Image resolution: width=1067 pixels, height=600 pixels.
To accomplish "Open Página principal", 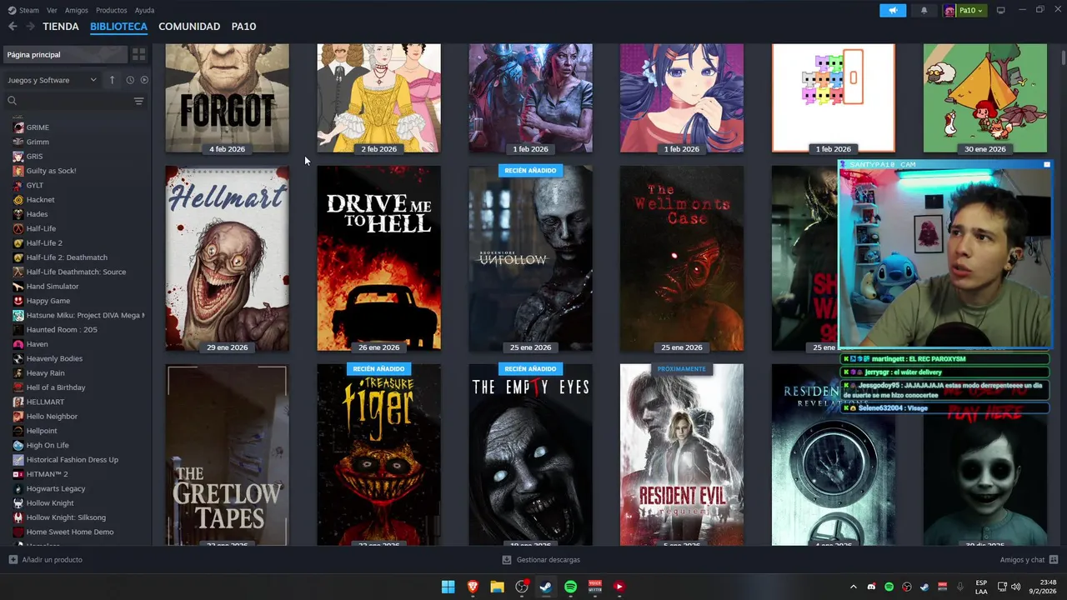I will [65, 54].
